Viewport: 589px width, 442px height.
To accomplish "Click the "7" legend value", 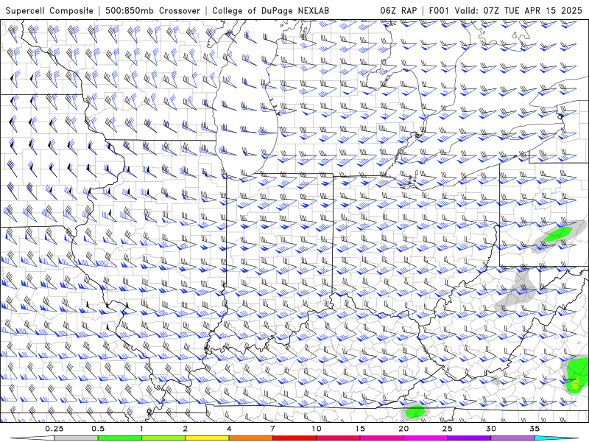I will point(272,429).
